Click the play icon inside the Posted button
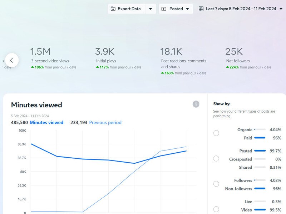 (x=164, y=8)
